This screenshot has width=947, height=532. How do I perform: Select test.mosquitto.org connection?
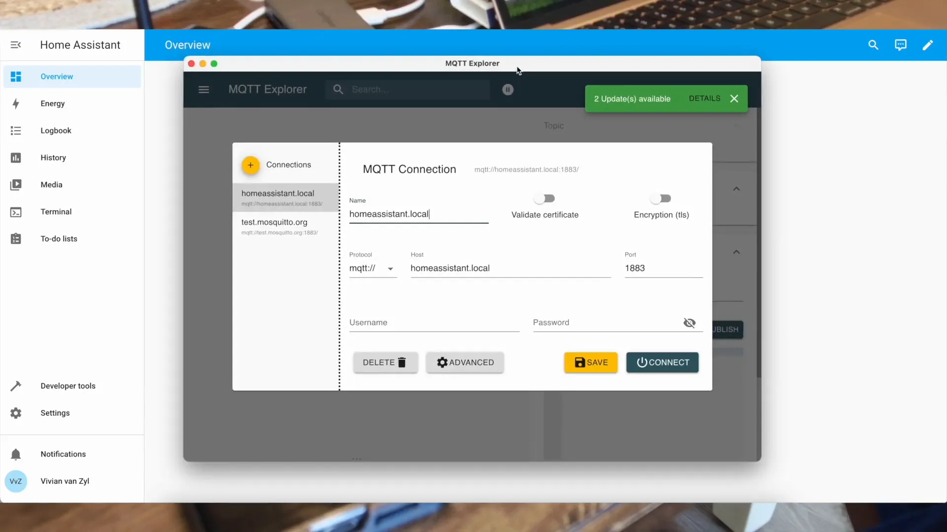point(286,227)
